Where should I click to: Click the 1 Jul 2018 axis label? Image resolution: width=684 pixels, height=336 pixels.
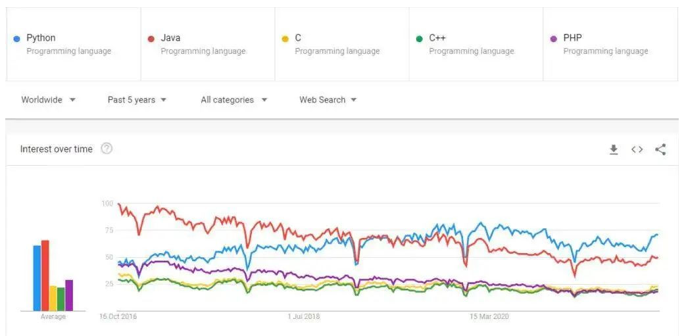(304, 316)
